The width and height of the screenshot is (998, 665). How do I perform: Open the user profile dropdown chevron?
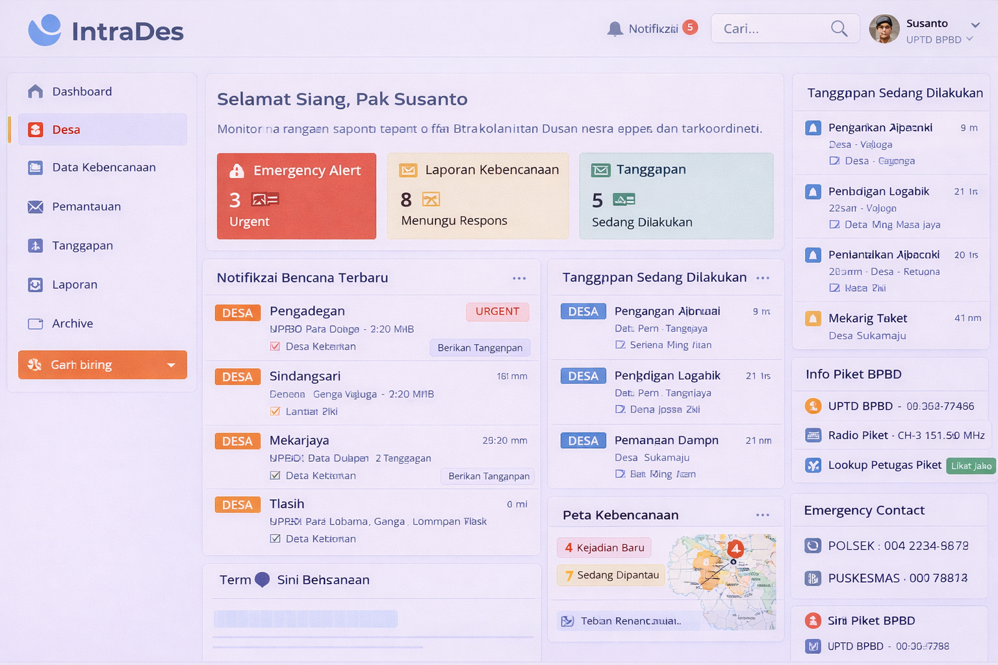(975, 25)
